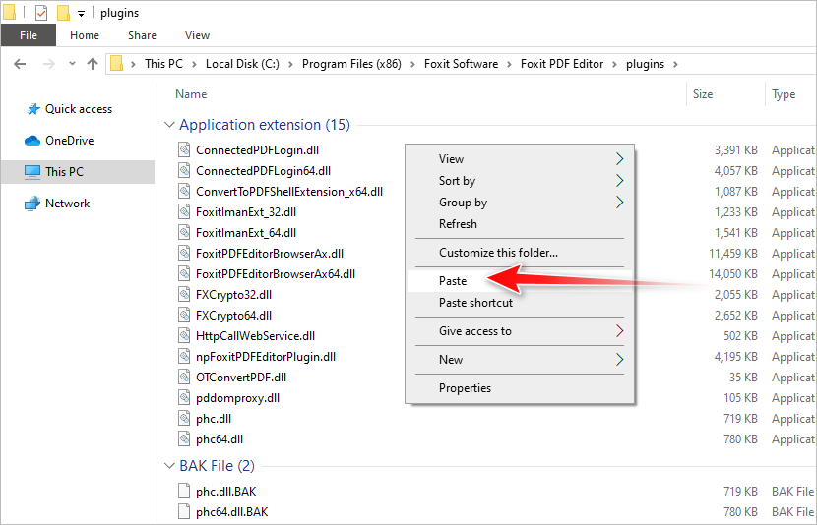
Task: Click the OneDrive cloud icon in sidebar
Action: coord(32,141)
